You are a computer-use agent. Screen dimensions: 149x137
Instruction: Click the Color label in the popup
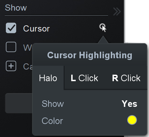[x=52, y=121]
